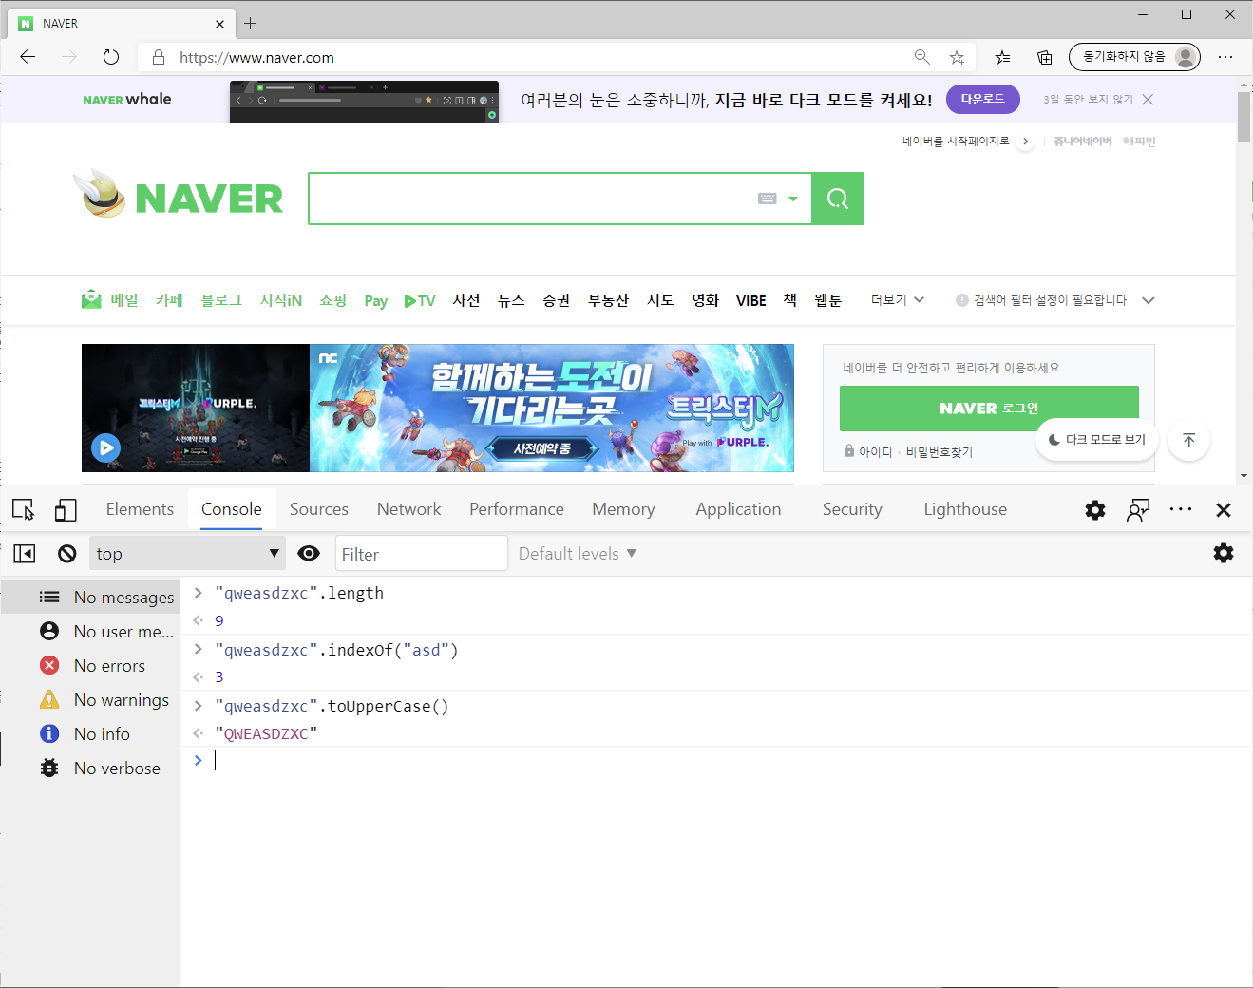Dismiss the whale banner with the X
1253x988 pixels.
[1148, 100]
